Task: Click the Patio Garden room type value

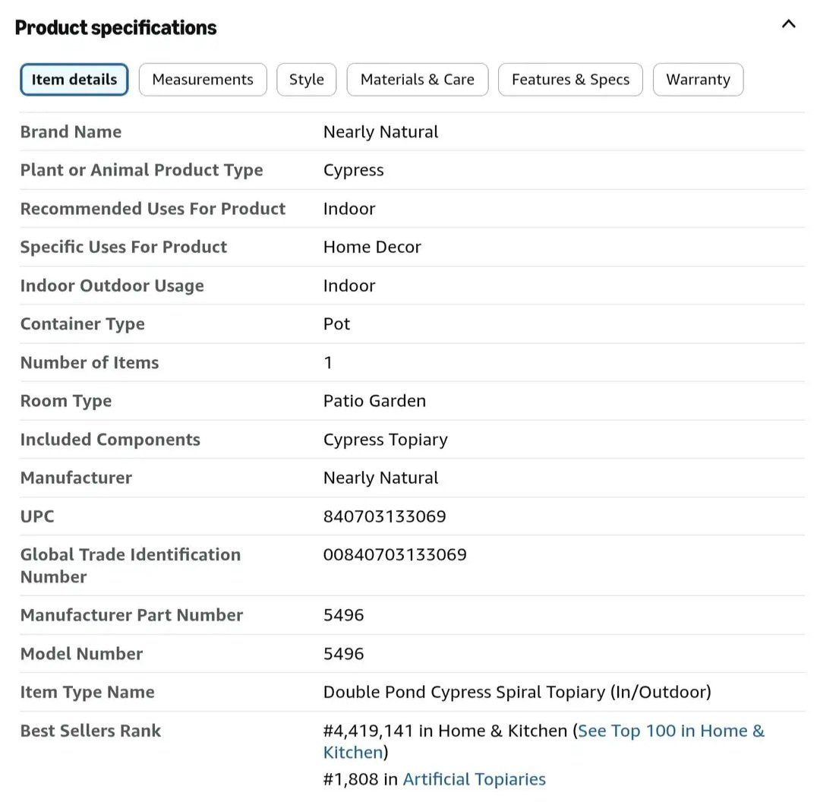Action: pos(374,401)
